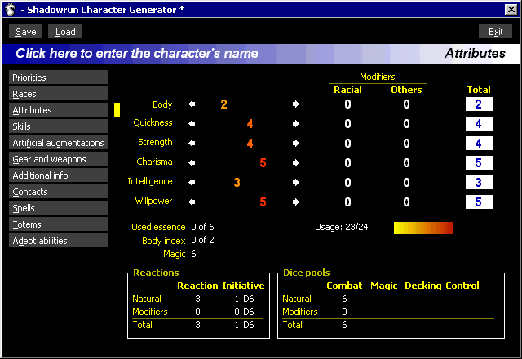Viewport: 522px width, 359px height.
Task: Click the Shadowrun app icon in the title bar
Action: point(11,10)
